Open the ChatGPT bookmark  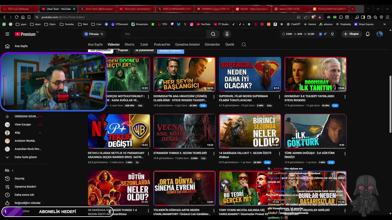coord(293,24)
